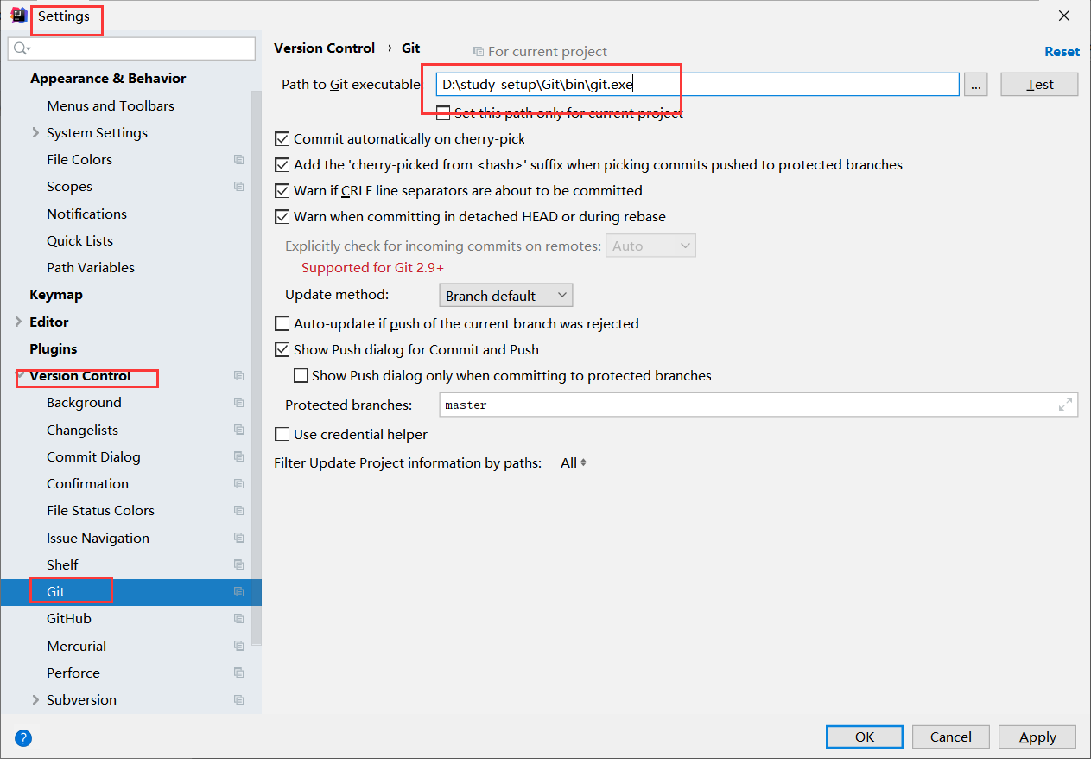Confirm settings with OK button
The height and width of the screenshot is (759, 1091).
click(865, 737)
